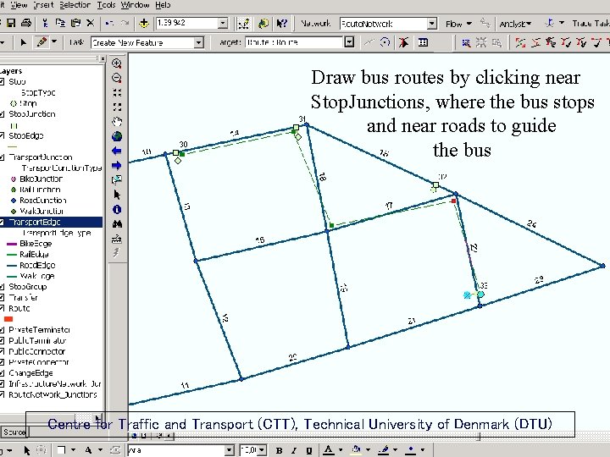Open the font size dropdown

click(262, 450)
